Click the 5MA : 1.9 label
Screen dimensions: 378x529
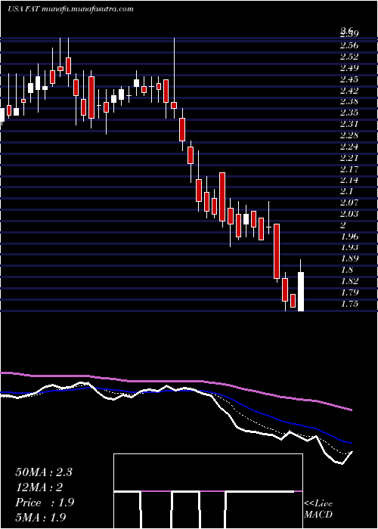tap(41, 518)
